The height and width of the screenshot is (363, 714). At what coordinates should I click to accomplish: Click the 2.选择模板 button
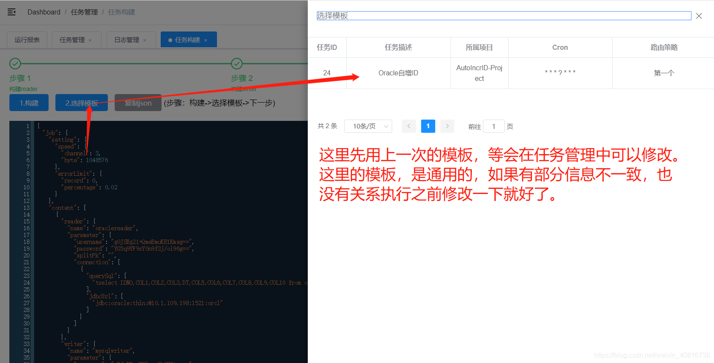pos(81,103)
